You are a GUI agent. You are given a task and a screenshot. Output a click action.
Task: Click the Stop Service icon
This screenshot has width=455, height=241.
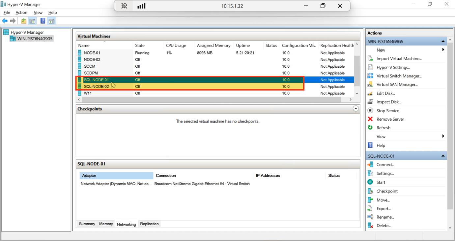[370, 111]
